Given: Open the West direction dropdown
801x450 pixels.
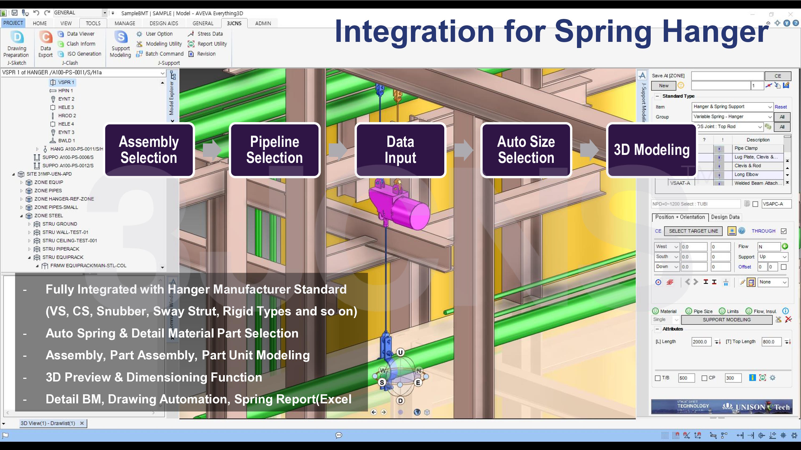Looking at the screenshot, I should [x=666, y=247].
